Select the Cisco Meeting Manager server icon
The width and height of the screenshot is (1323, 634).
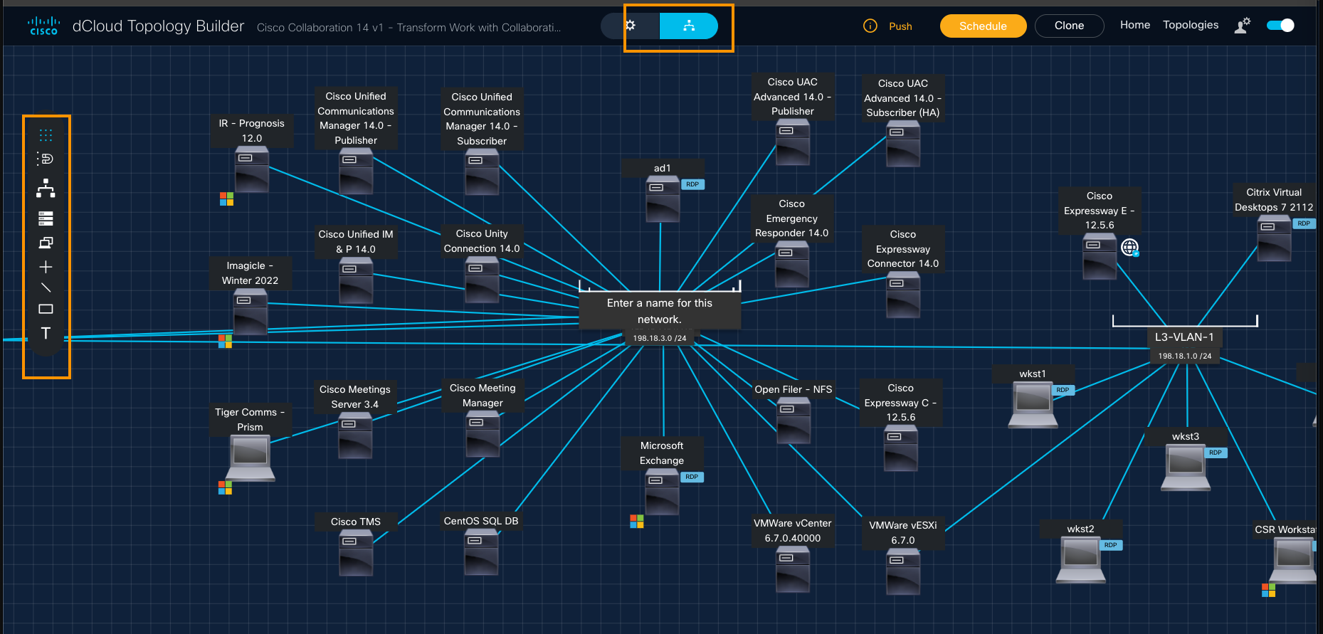(483, 434)
